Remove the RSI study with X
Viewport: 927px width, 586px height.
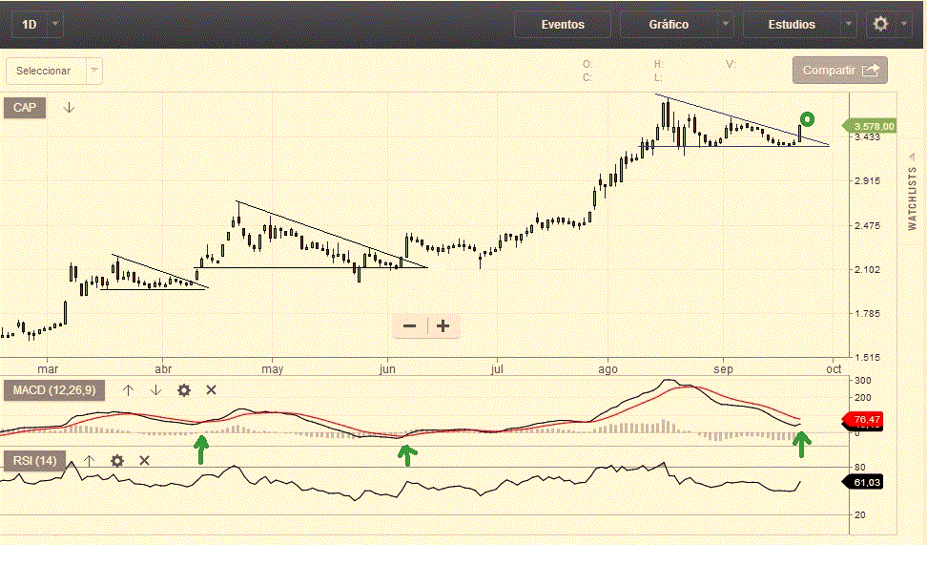tap(145, 461)
